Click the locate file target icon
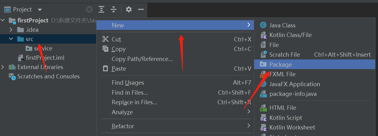 tap(89, 9)
